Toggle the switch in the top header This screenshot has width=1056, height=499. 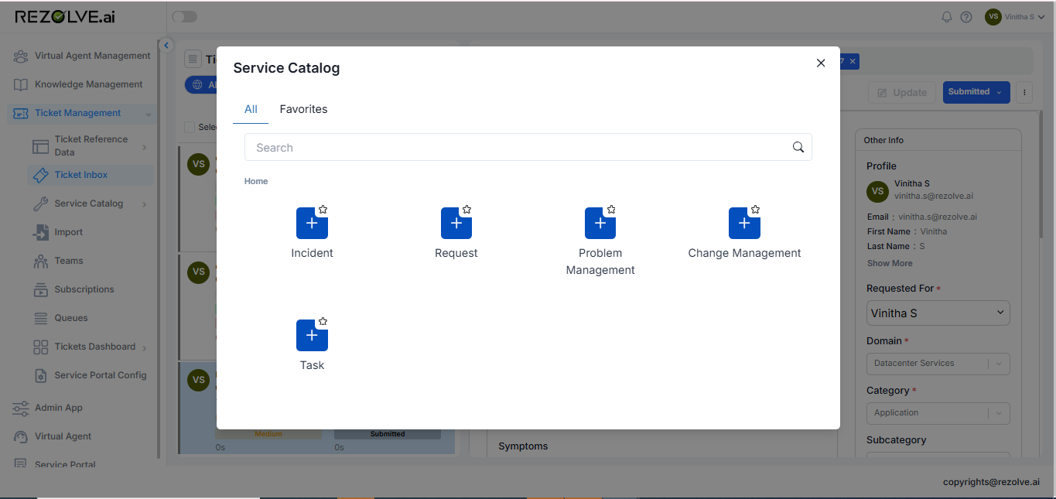tap(184, 17)
